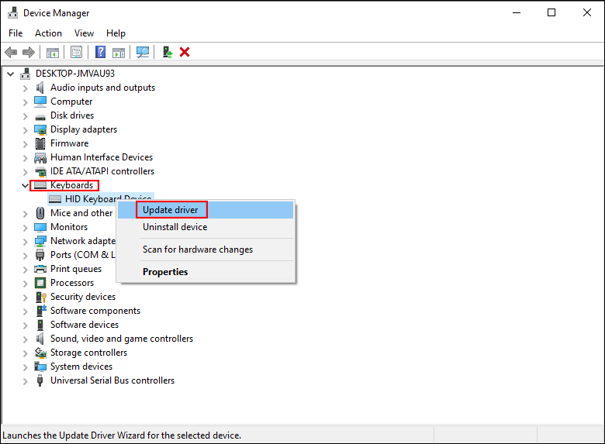This screenshot has width=605, height=444.
Task: Click the Keyboards category keyboard icon
Action: click(40, 185)
